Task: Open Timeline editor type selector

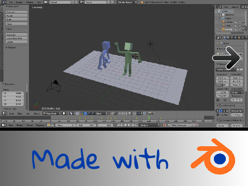Action: click(4, 125)
